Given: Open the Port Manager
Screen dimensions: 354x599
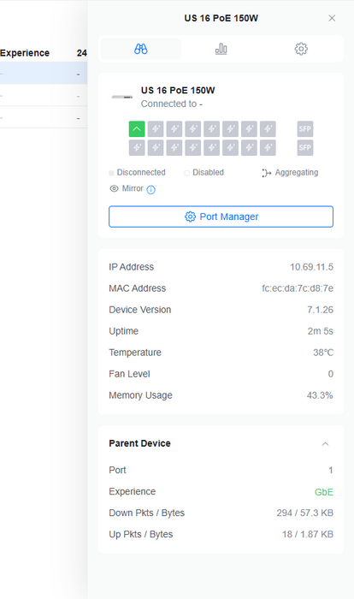Looking at the screenshot, I should (221, 216).
